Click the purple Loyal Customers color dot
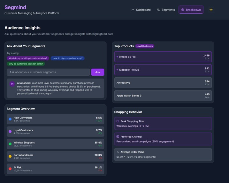Screen dimensions: 229x183 pos(10,132)
